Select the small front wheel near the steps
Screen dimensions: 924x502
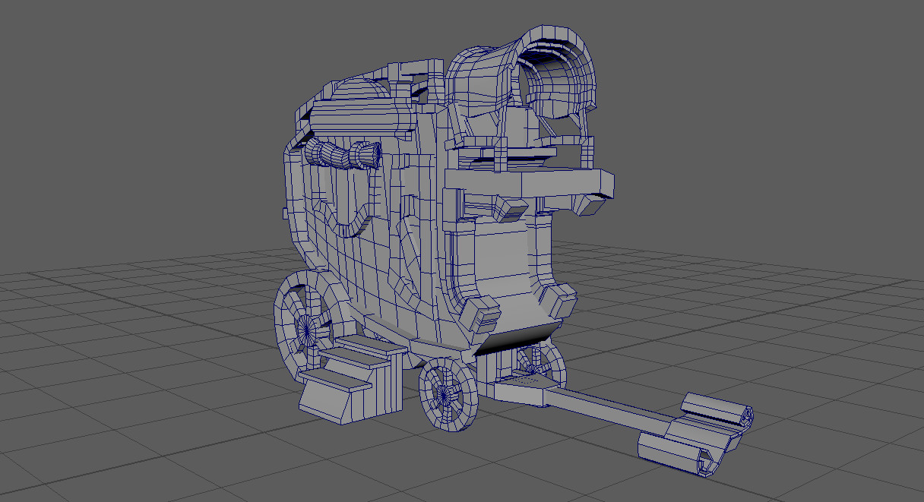[448, 396]
